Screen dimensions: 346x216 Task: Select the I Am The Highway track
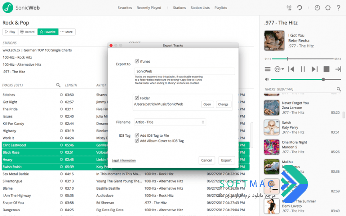(17, 196)
